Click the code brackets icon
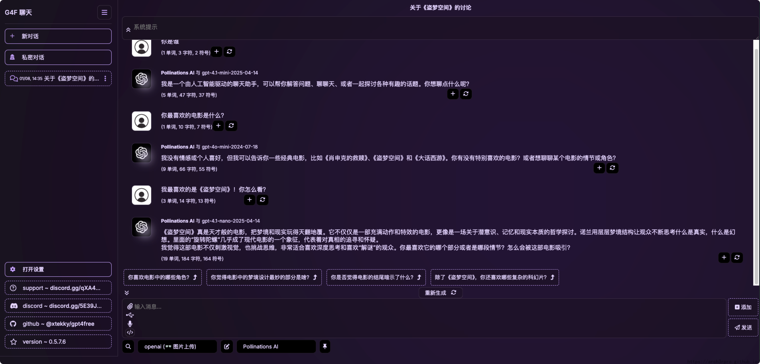Screen dimensions: 760x364 click(130, 333)
